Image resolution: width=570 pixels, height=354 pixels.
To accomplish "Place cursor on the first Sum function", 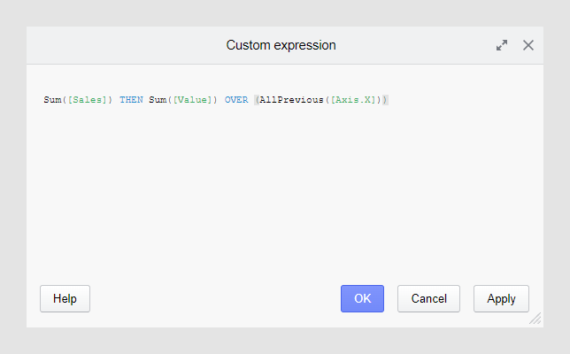I will 52,100.
